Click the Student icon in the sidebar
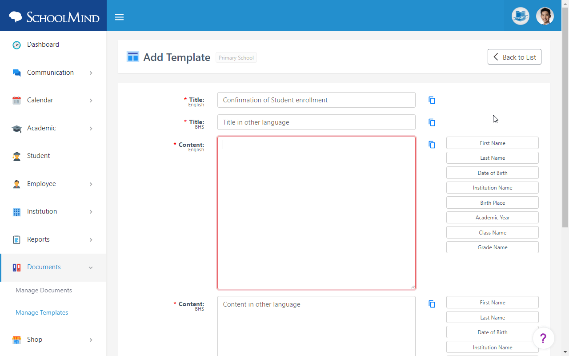Screen dimensions: 569x356 16,156
